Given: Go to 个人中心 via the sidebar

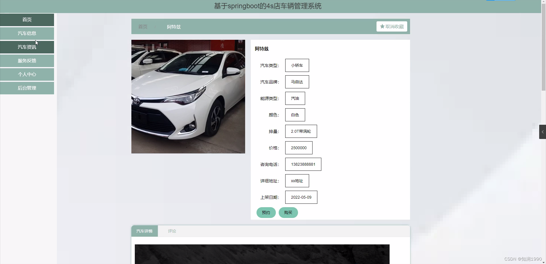Looking at the screenshot, I should [27, 74].
